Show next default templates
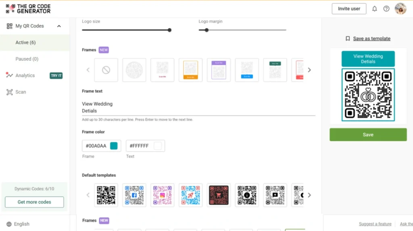Viewport: 413px width, 231px height. pos(309,195)
